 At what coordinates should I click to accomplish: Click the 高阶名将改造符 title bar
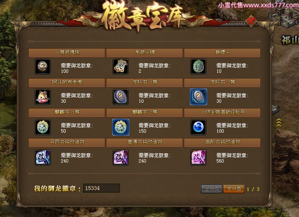222,143
